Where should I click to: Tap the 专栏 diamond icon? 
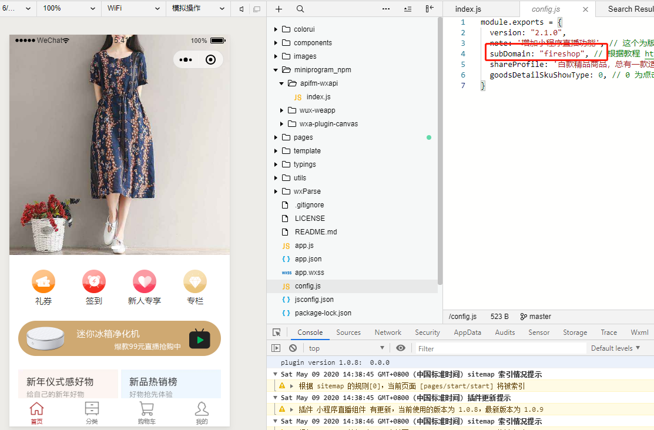[194, 281]
